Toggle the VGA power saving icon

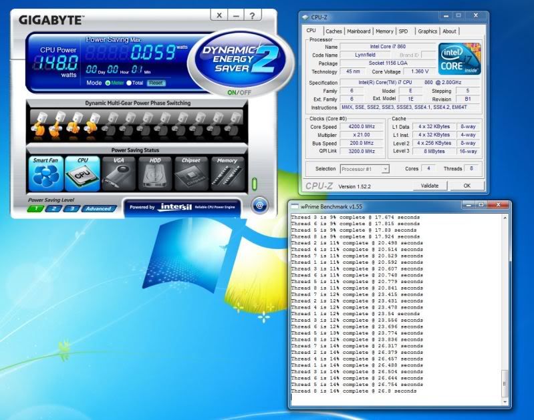[118, 174]
